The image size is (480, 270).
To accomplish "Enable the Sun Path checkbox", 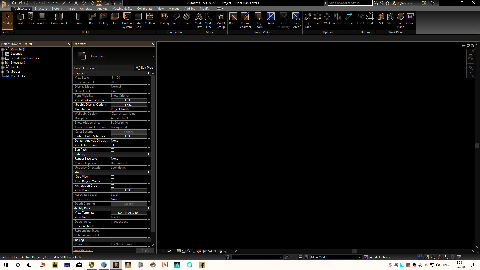I will pyautogui.click(x=113, y=150).
